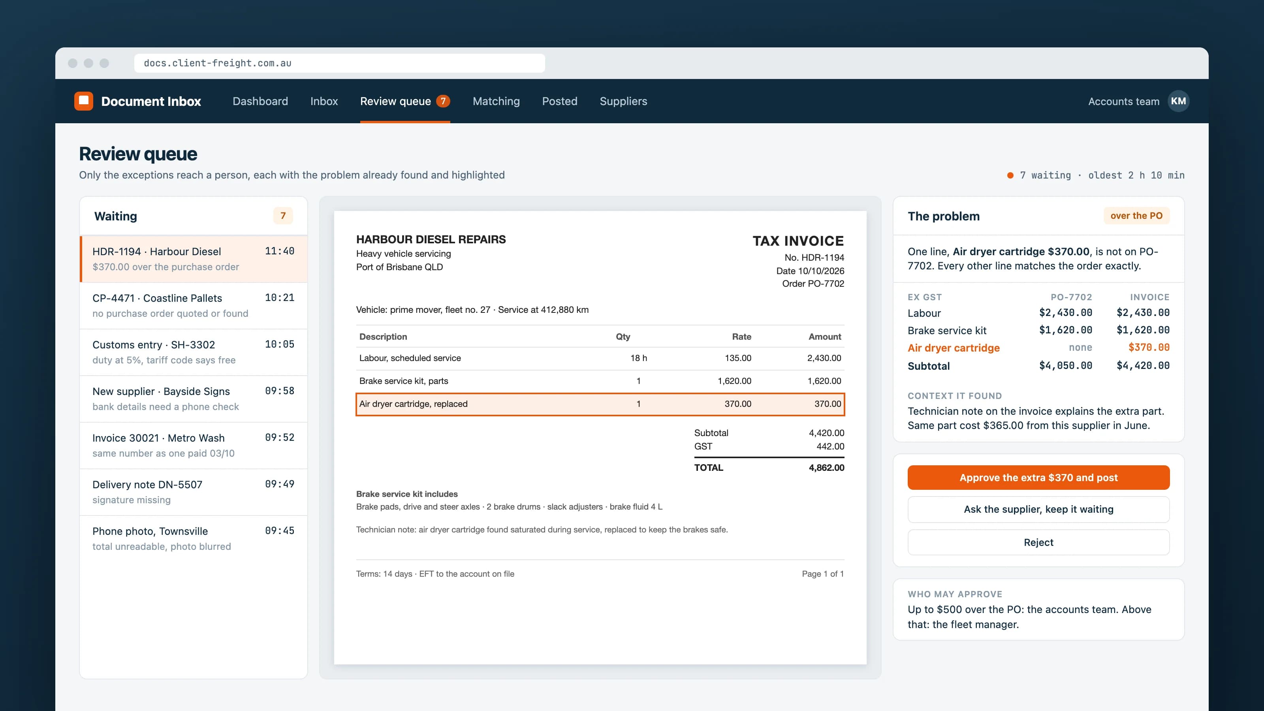Click the invoice GST 442.00 value
The image size is (1264, 711).
point(830,446)
